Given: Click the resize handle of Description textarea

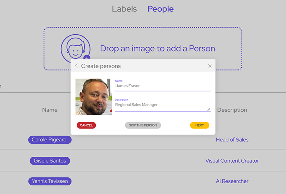Looking at the screenshot, I should click(x=209, y=109).
